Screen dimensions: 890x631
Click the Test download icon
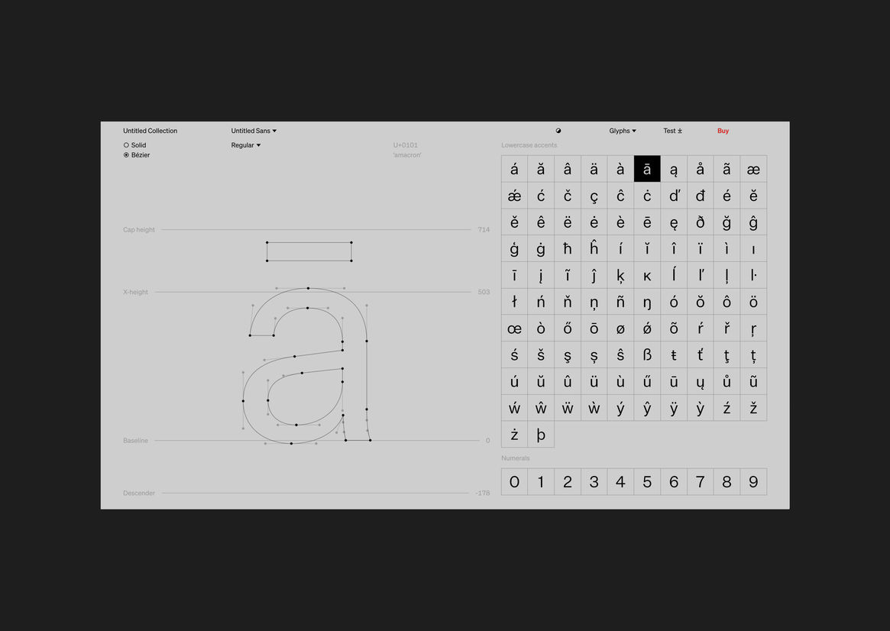[x=679, y=131]
